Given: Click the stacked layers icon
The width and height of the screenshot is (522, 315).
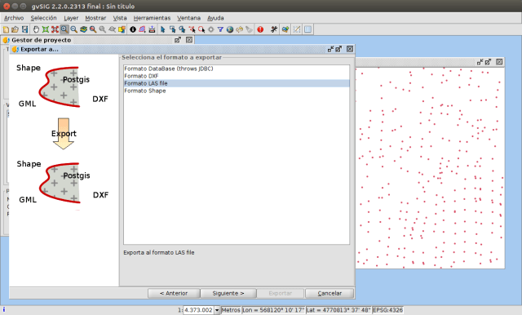Looking at the screenshot, I should pyautogui.click(x=83, y=29).
